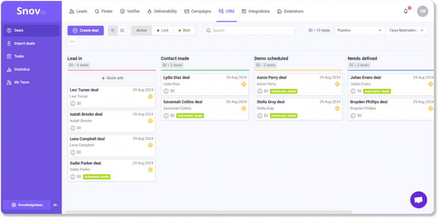Image resolution: width=438 pixels, height=218 pixels.
Task: Filter deals by Lost status
Action: 163,30
